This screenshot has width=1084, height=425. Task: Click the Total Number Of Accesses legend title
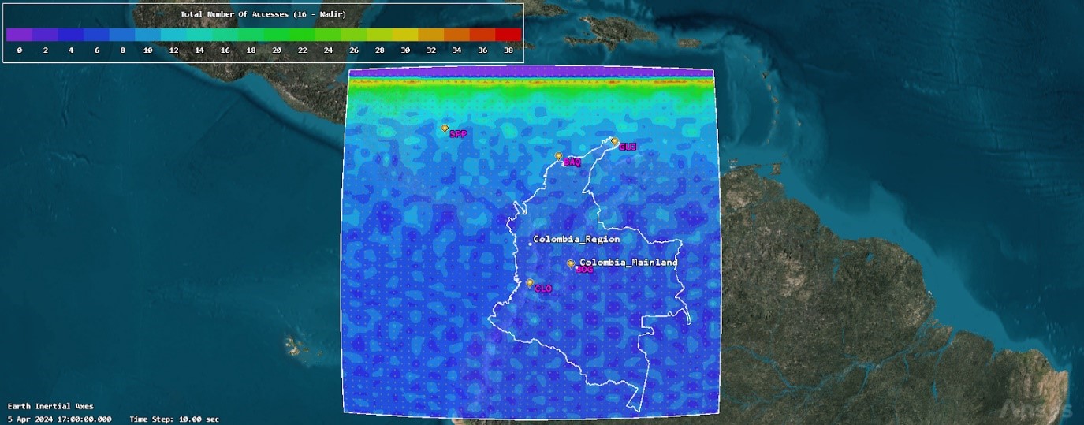[263, 14]
